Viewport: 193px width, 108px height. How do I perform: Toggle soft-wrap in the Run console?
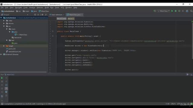tap(6, 85)
